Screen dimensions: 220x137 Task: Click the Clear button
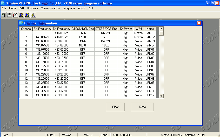tap(115, 107)
